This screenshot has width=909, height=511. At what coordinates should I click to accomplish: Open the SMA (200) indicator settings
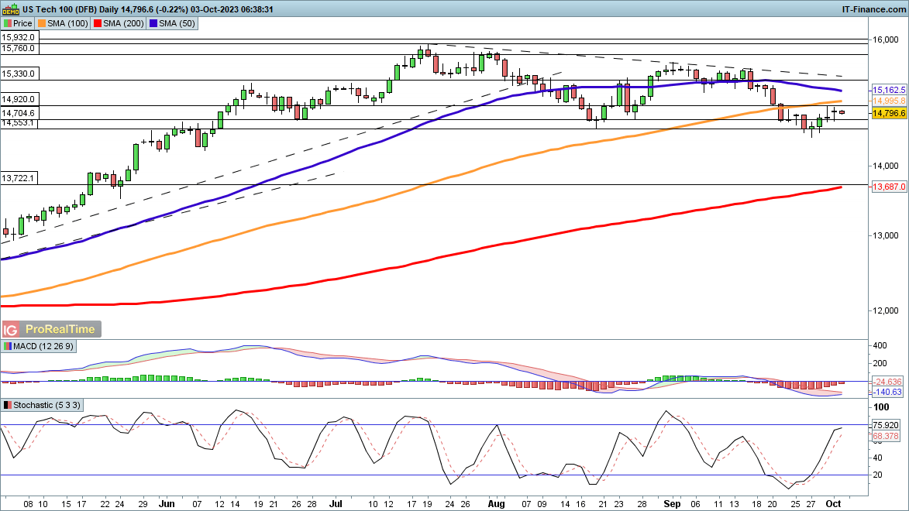(x=119, y=24)
